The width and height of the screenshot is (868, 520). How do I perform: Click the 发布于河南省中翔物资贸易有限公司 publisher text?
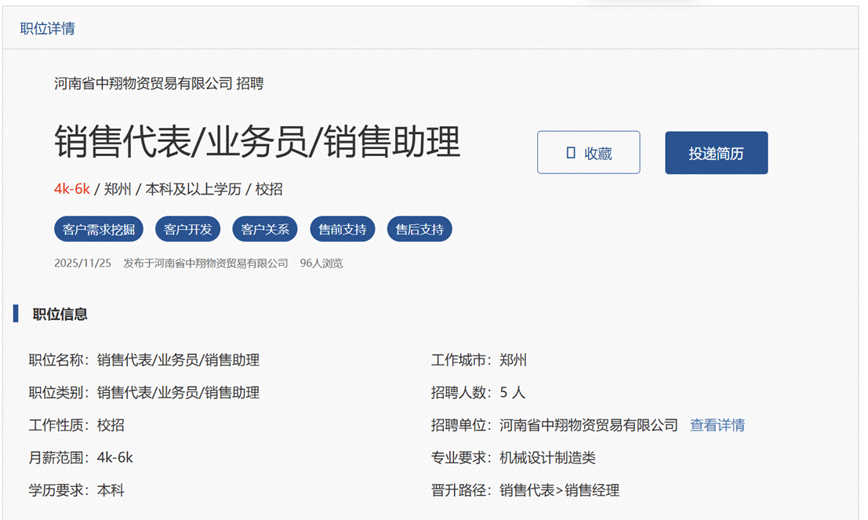coord(205,264)
